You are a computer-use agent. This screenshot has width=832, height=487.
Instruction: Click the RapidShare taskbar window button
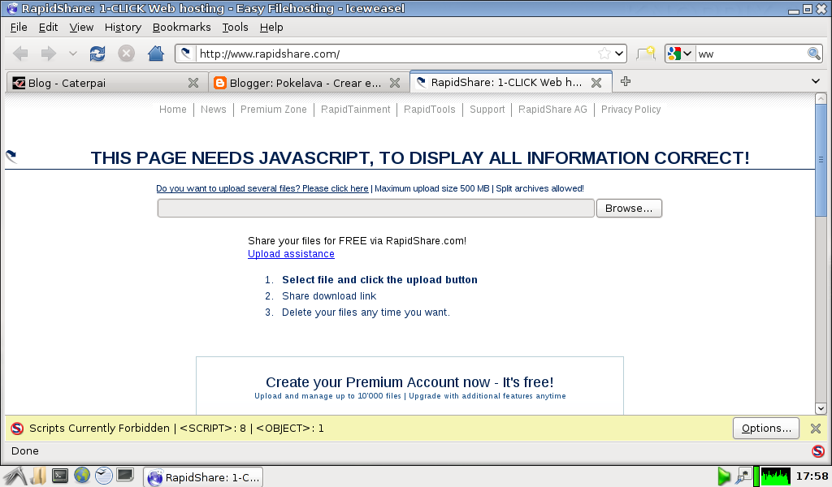click(203, 477)
